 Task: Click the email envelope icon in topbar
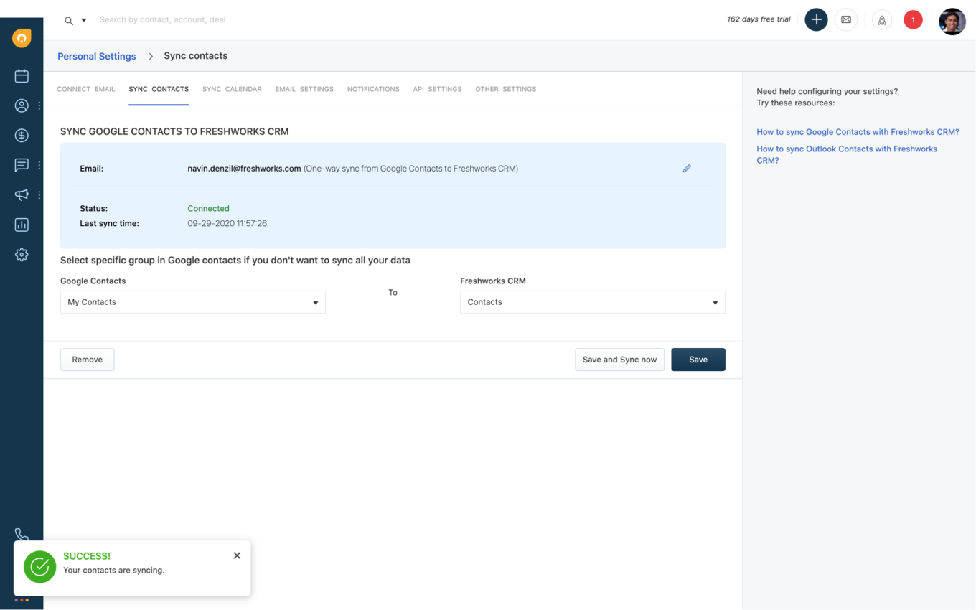coord(846,19)
